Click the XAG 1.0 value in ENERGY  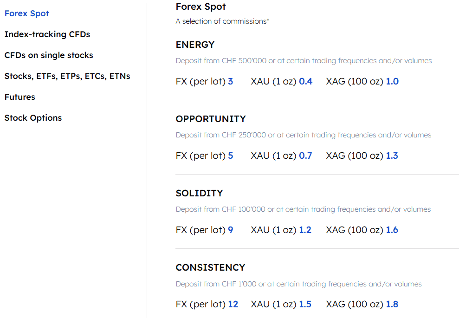pyautogui.click(x=392, y=81)
